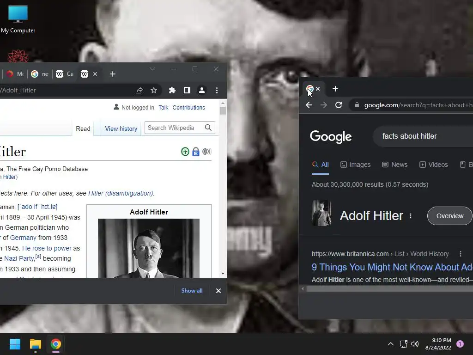Toggle the side panel icon in Wikipedia window
This screenshot has height=355, width=473.
pos(187,90)
